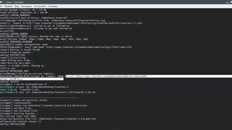Screen dimensions: 232x130
Task: Click the 'Loaded configuration: good' line
Action: pos(24,44)
